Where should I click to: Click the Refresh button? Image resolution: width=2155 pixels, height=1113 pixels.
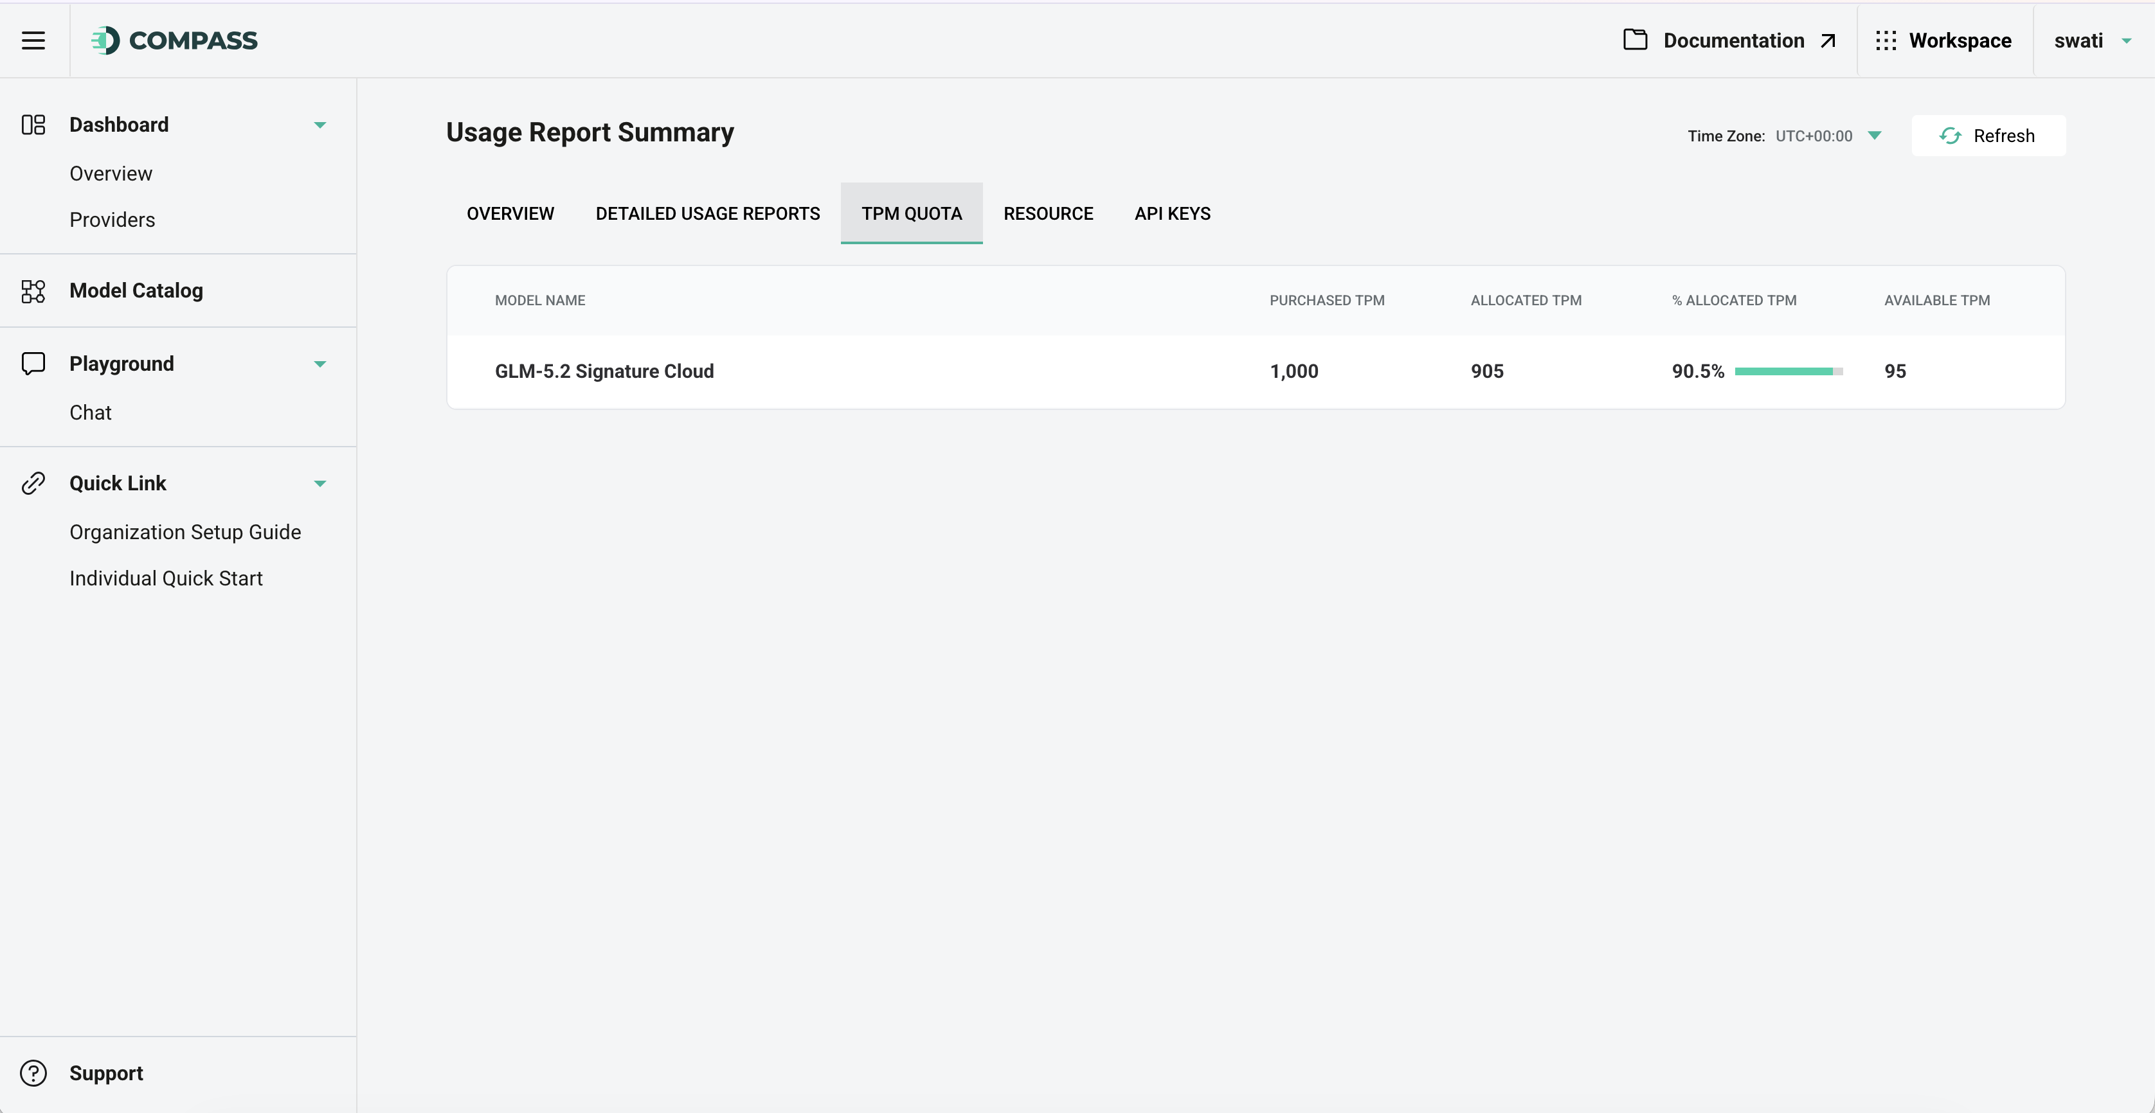coord(1988,136)
